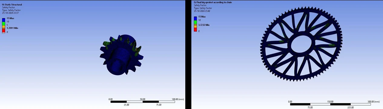Click the blue legend swatch in sprocket view
The width and height of the screenshot is (383, 109).
[195, 18]
